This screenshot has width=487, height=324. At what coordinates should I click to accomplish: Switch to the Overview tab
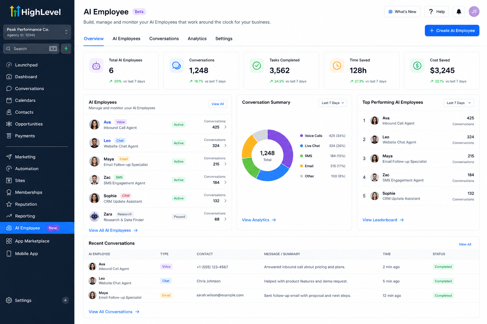tap(94, 39)
